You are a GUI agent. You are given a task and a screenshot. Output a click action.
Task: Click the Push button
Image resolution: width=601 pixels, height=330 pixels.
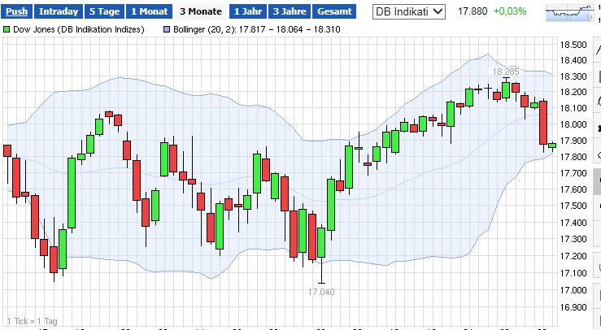17,11
